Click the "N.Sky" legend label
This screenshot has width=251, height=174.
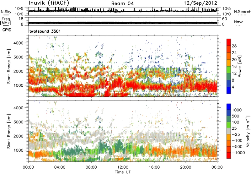click(x=6, y=12)
